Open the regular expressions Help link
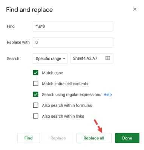 pyautogui.click(x=107, y=94)
